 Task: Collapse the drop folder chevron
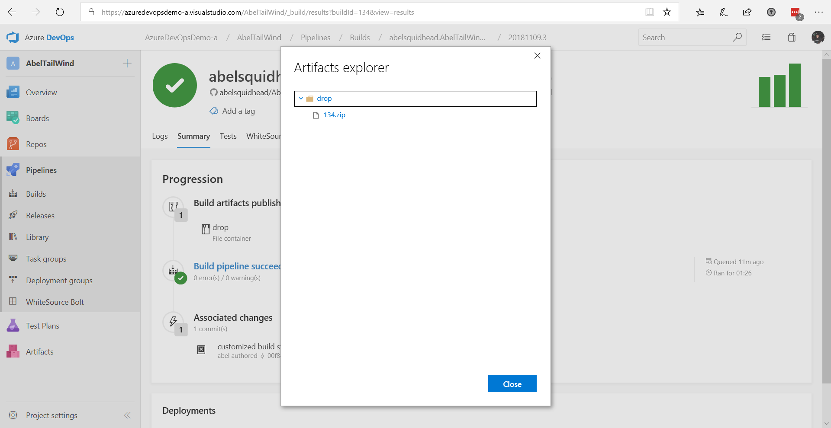point(301,98)
